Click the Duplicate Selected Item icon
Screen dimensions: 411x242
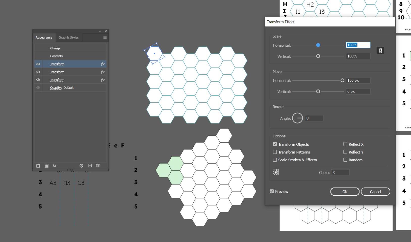tap(90, 166)
